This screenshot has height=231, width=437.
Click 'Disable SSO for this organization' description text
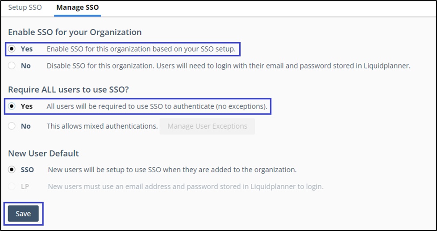228,66
